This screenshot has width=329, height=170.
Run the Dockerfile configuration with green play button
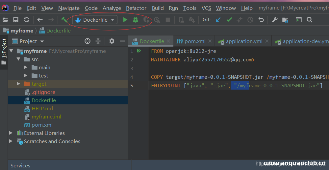[x=125, y=20]
